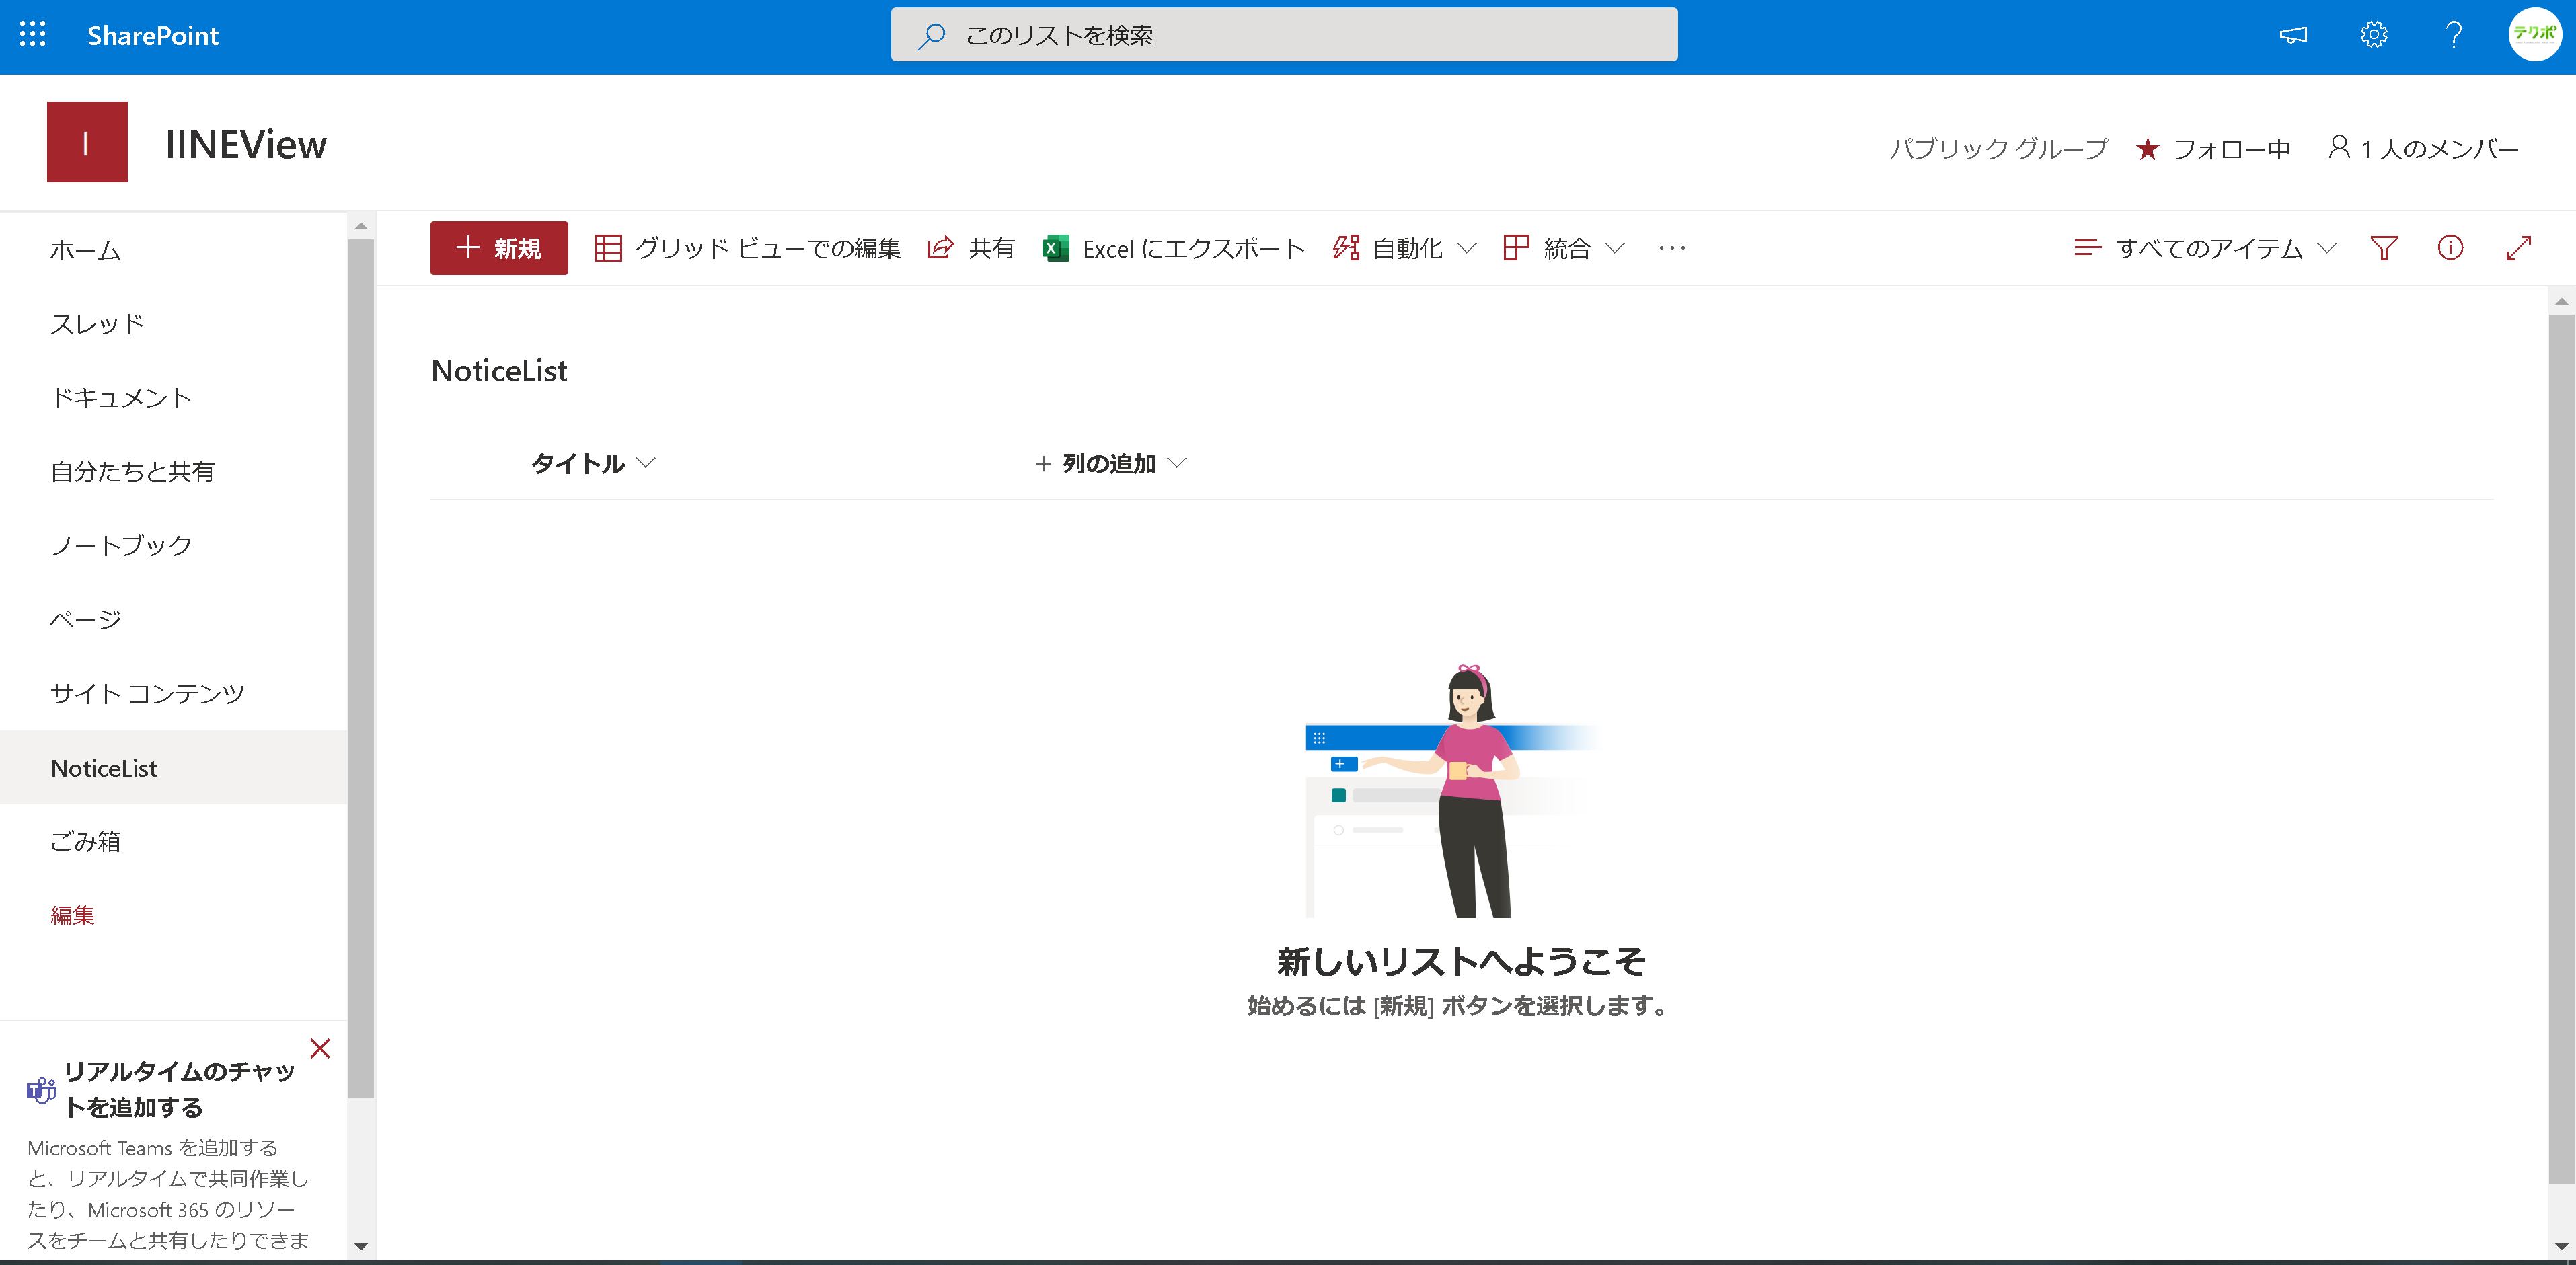Open the filter pane icon
Viewport: 2576px width, 1265px height.
point(2384,248)
